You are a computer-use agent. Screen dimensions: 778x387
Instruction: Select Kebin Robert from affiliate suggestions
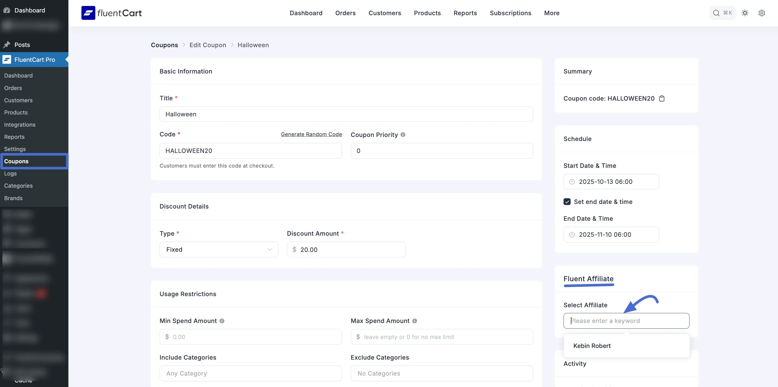(592, 346)
